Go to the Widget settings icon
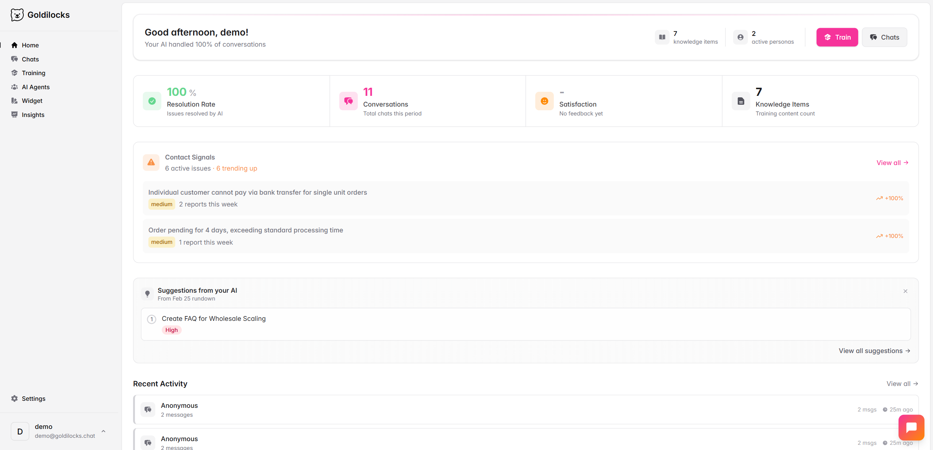 (14, 100)
